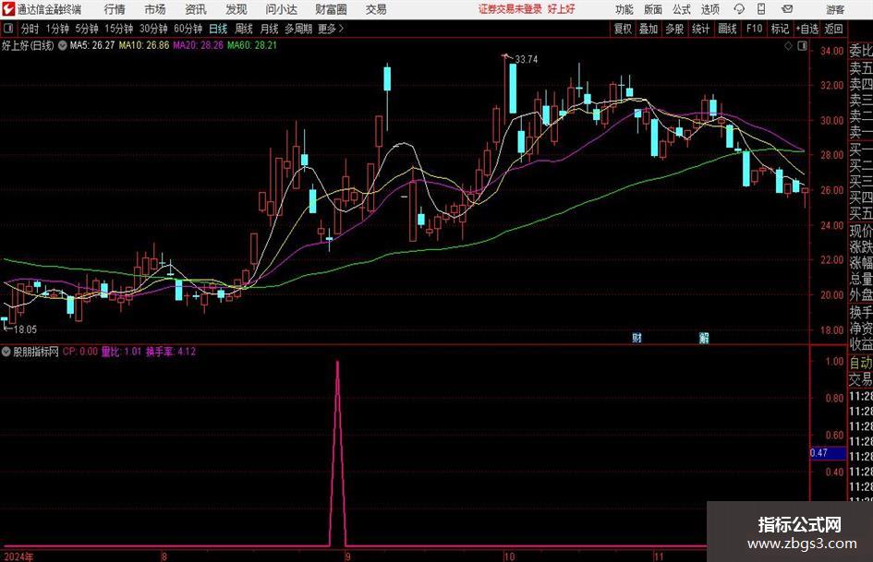Open sub-chart indicator dropdown beside 股朋指标网
The image size is (873, 562).
point(6,352)
